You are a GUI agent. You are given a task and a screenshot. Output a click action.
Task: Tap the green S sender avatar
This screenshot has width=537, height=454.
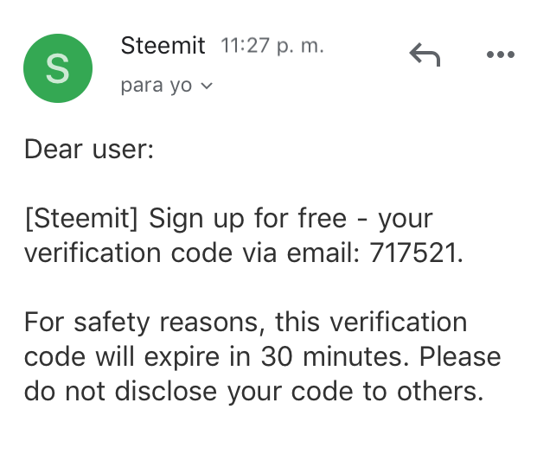click(x=57, y=69)
